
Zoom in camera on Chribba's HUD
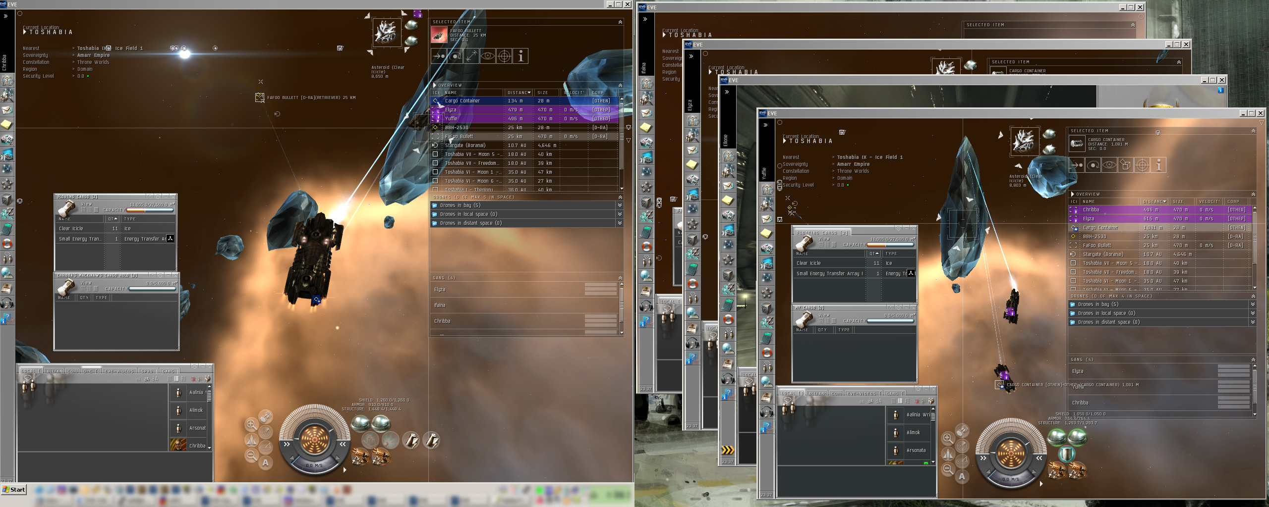251,424
